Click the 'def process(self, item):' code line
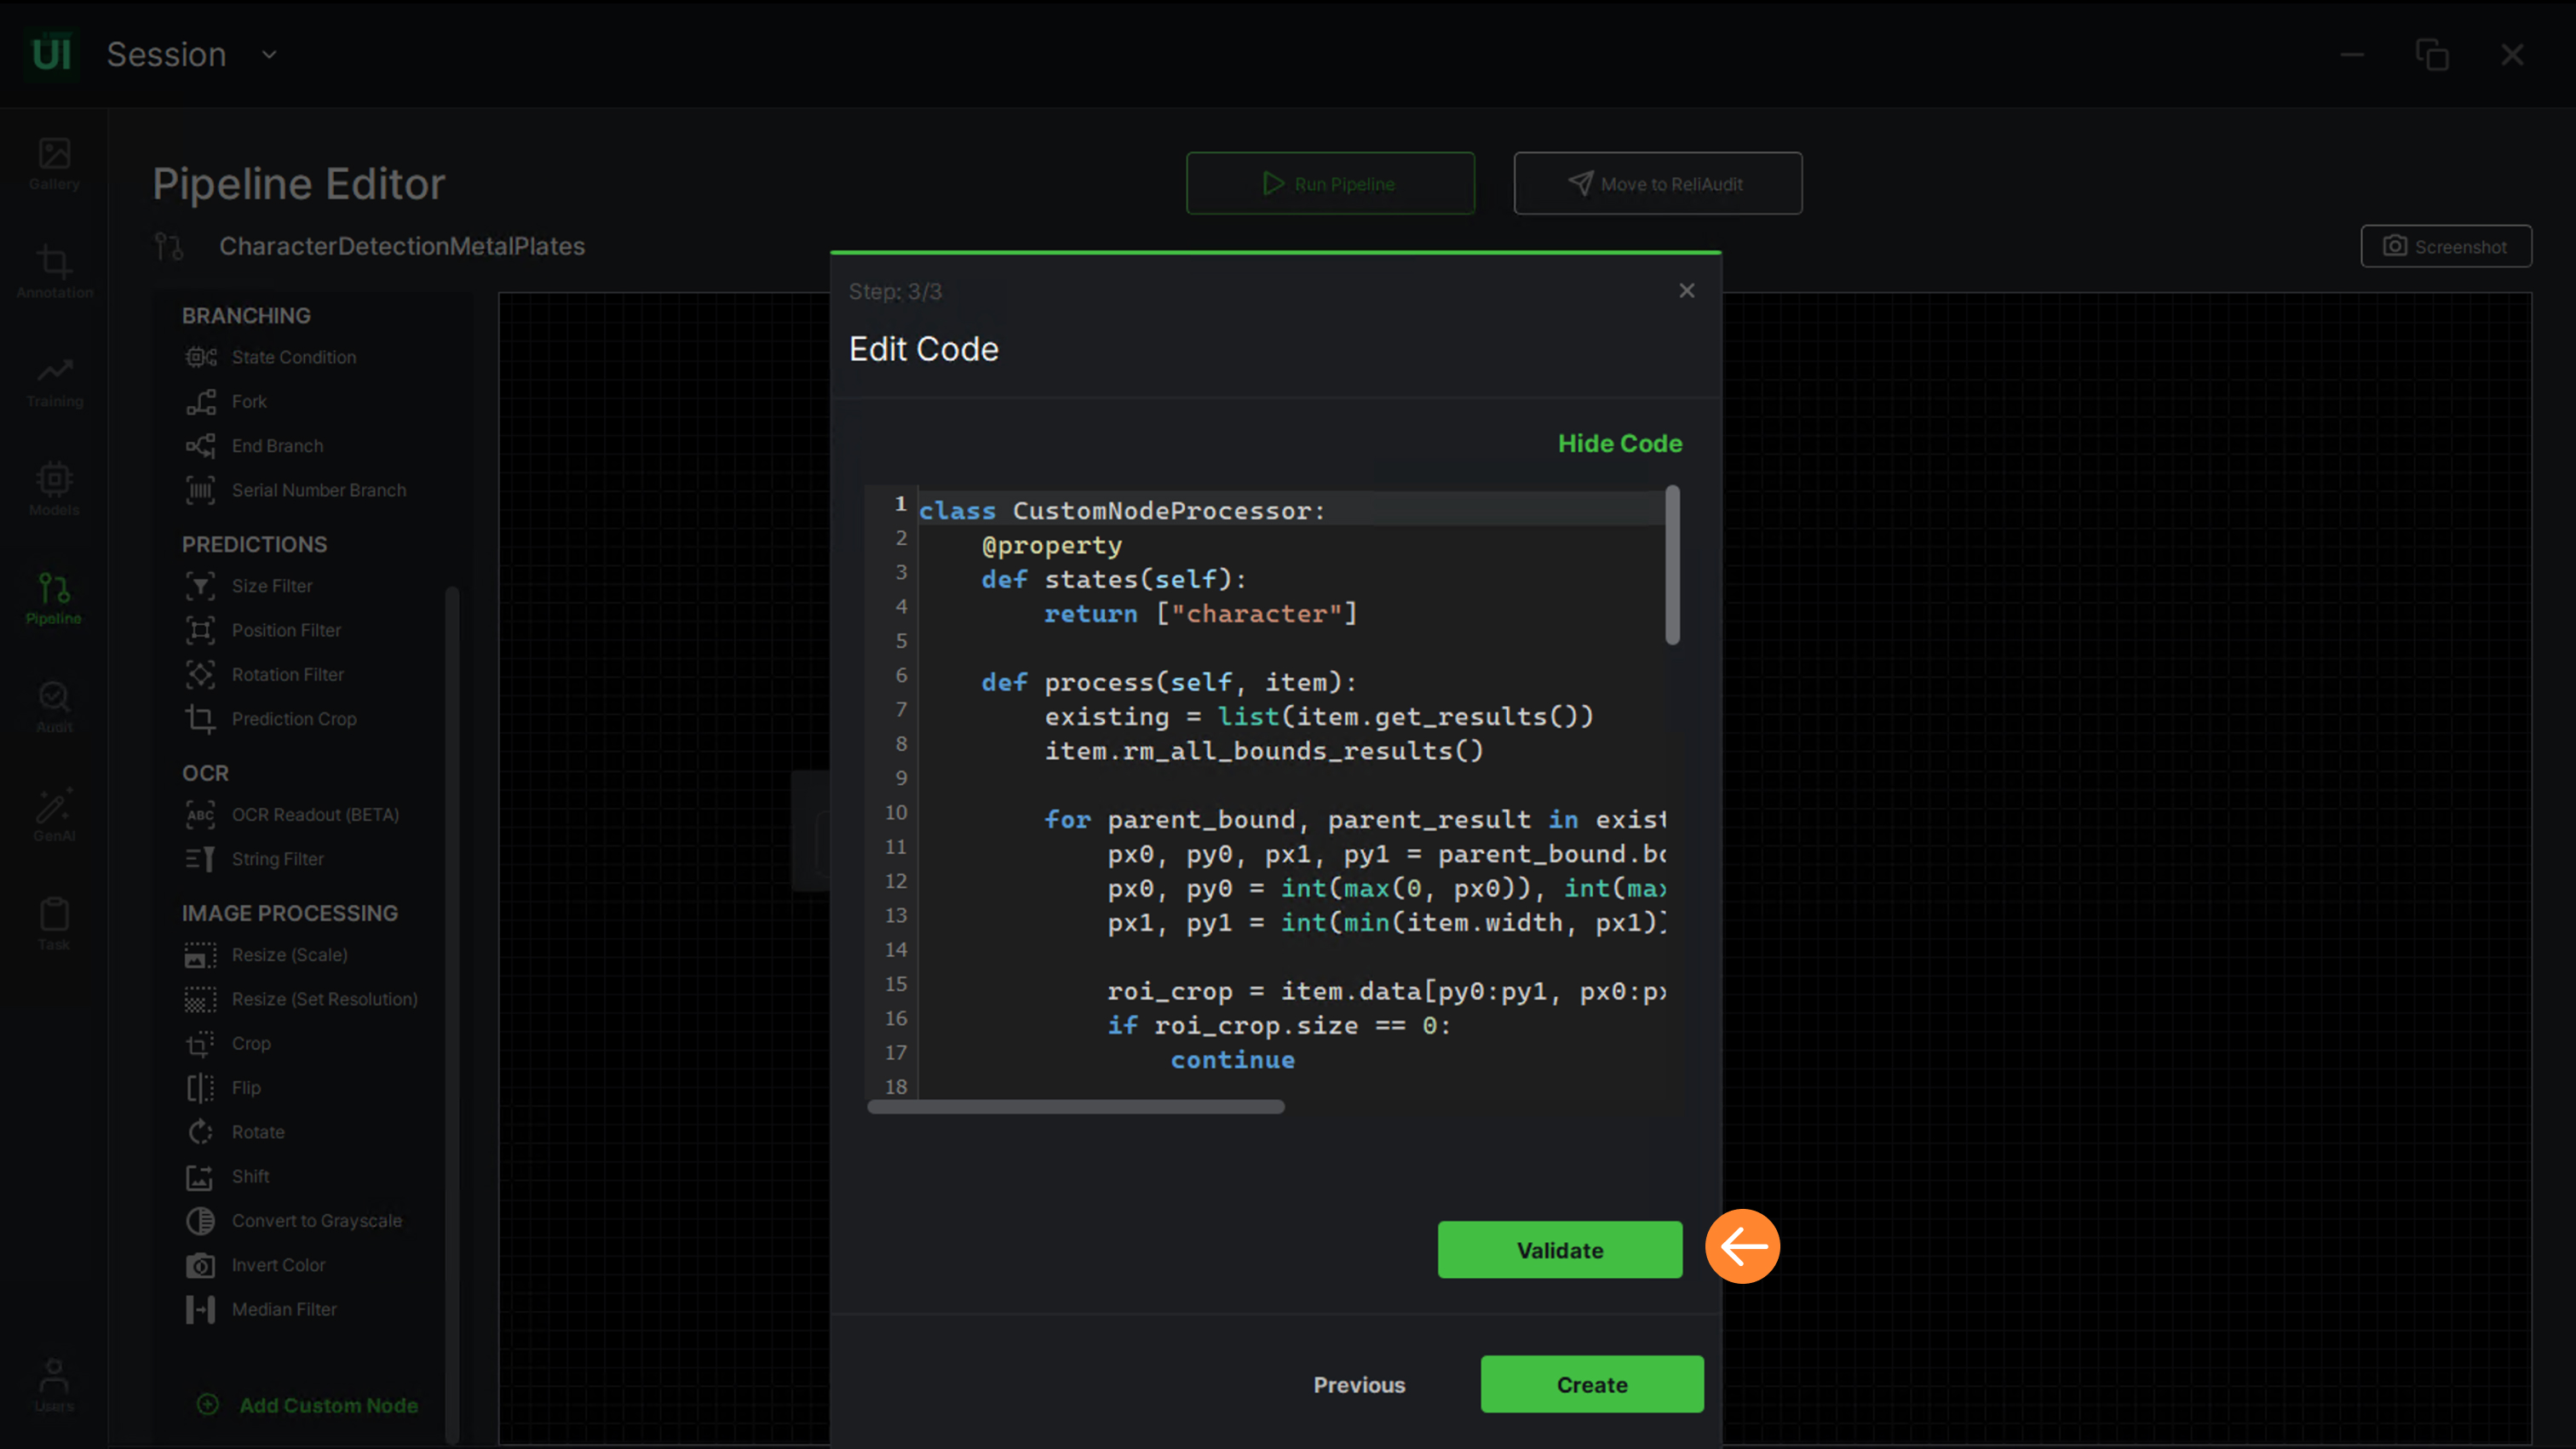 pos(1169,683)
